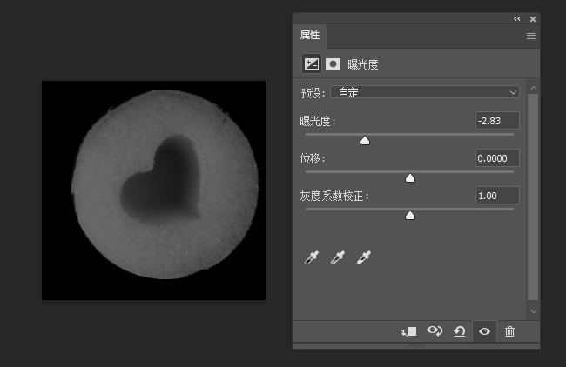Click the 位移 label
The width and height of the screenshot is (566, 367).
pyautogui.click(x=313, y=158)
